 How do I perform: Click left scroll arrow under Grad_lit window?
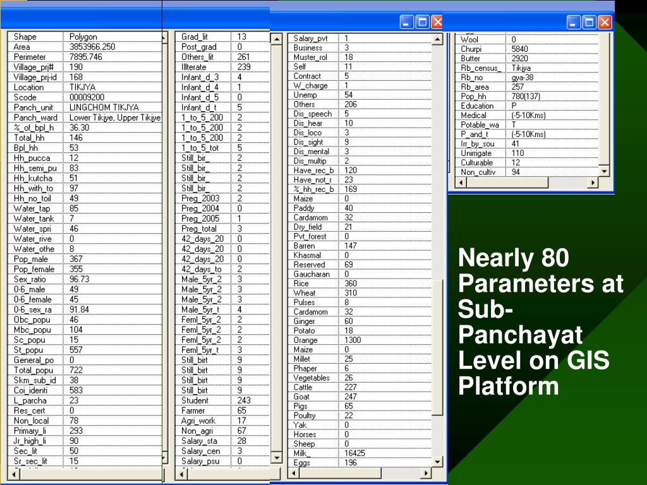tap(181, 474)
